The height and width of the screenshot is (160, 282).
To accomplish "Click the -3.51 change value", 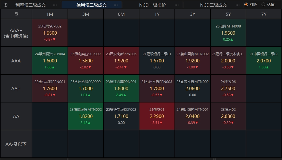I will click(x=156, y=123).
